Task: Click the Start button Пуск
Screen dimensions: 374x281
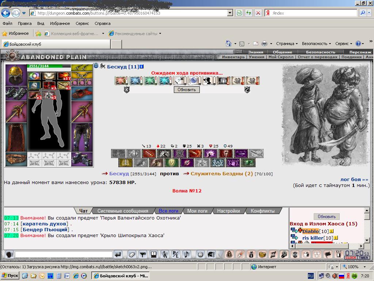Action: click(x=10, y=276)
